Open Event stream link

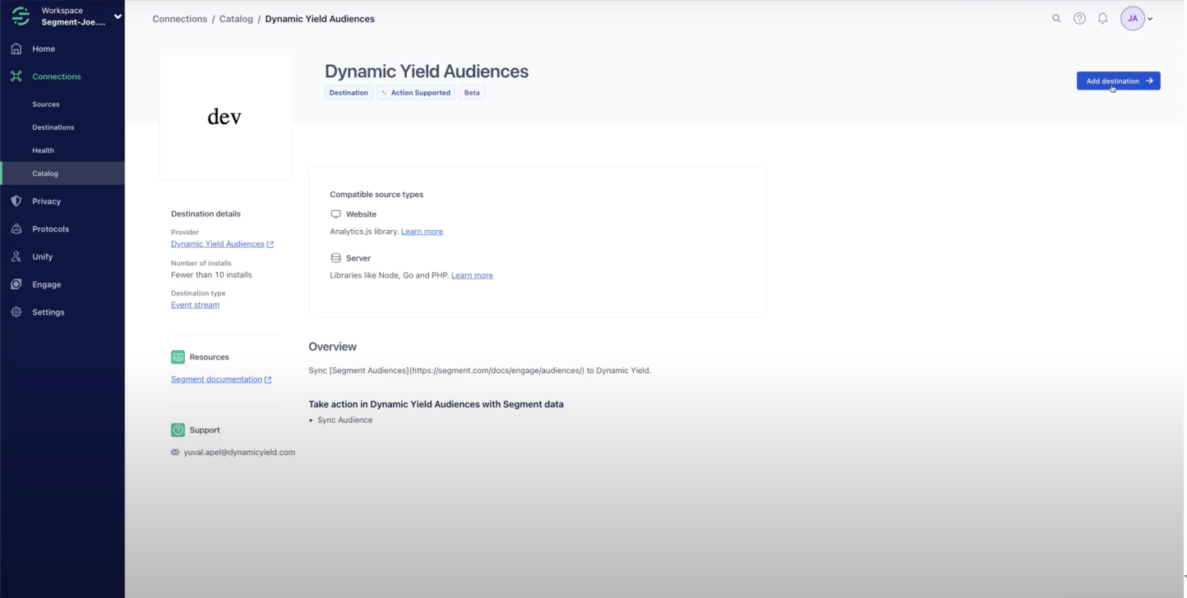click(195, 305)
